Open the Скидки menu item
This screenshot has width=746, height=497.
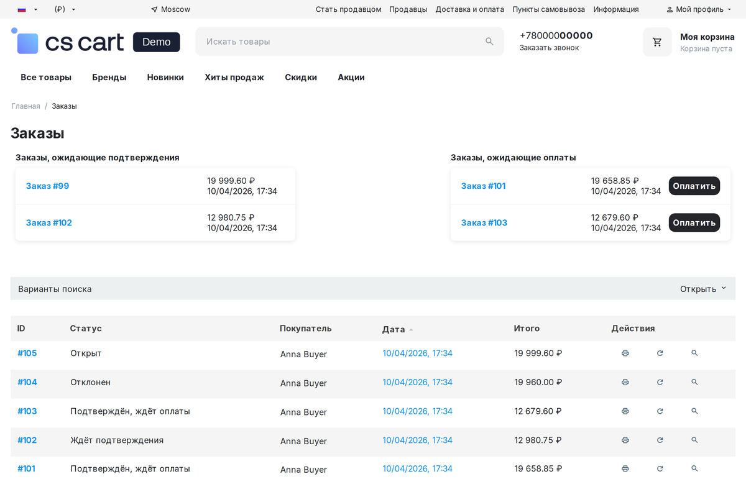301,78
